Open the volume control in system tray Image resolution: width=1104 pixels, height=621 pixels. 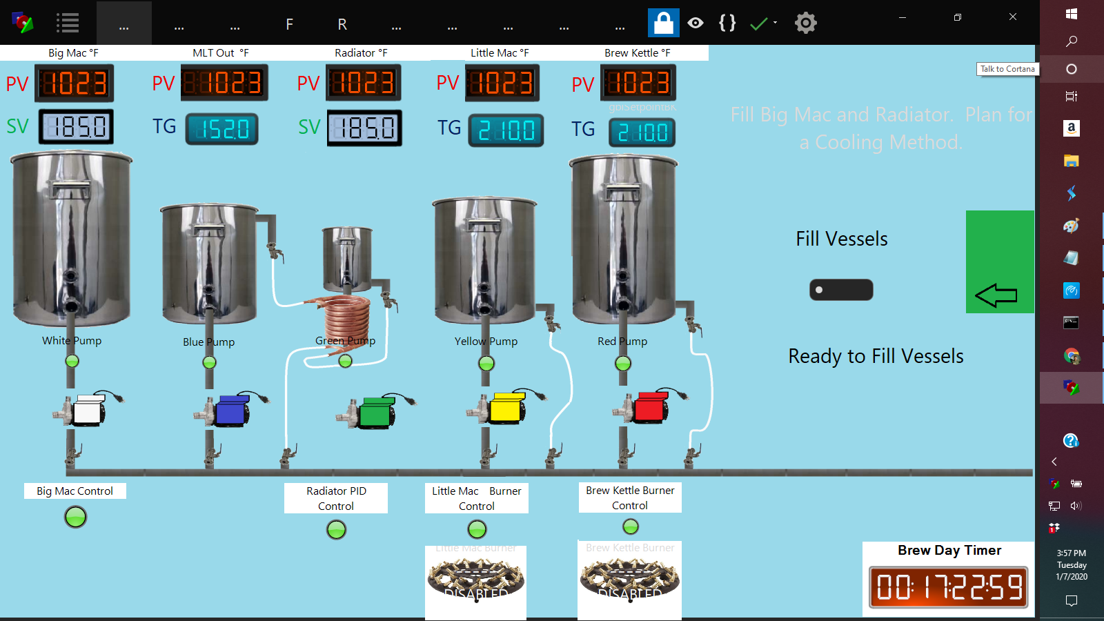pyautogui.click(x=1076, y=506)
